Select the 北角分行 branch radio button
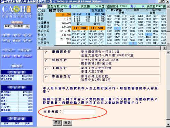The height and width of the screenshot is (128, 170). (46, 61)
